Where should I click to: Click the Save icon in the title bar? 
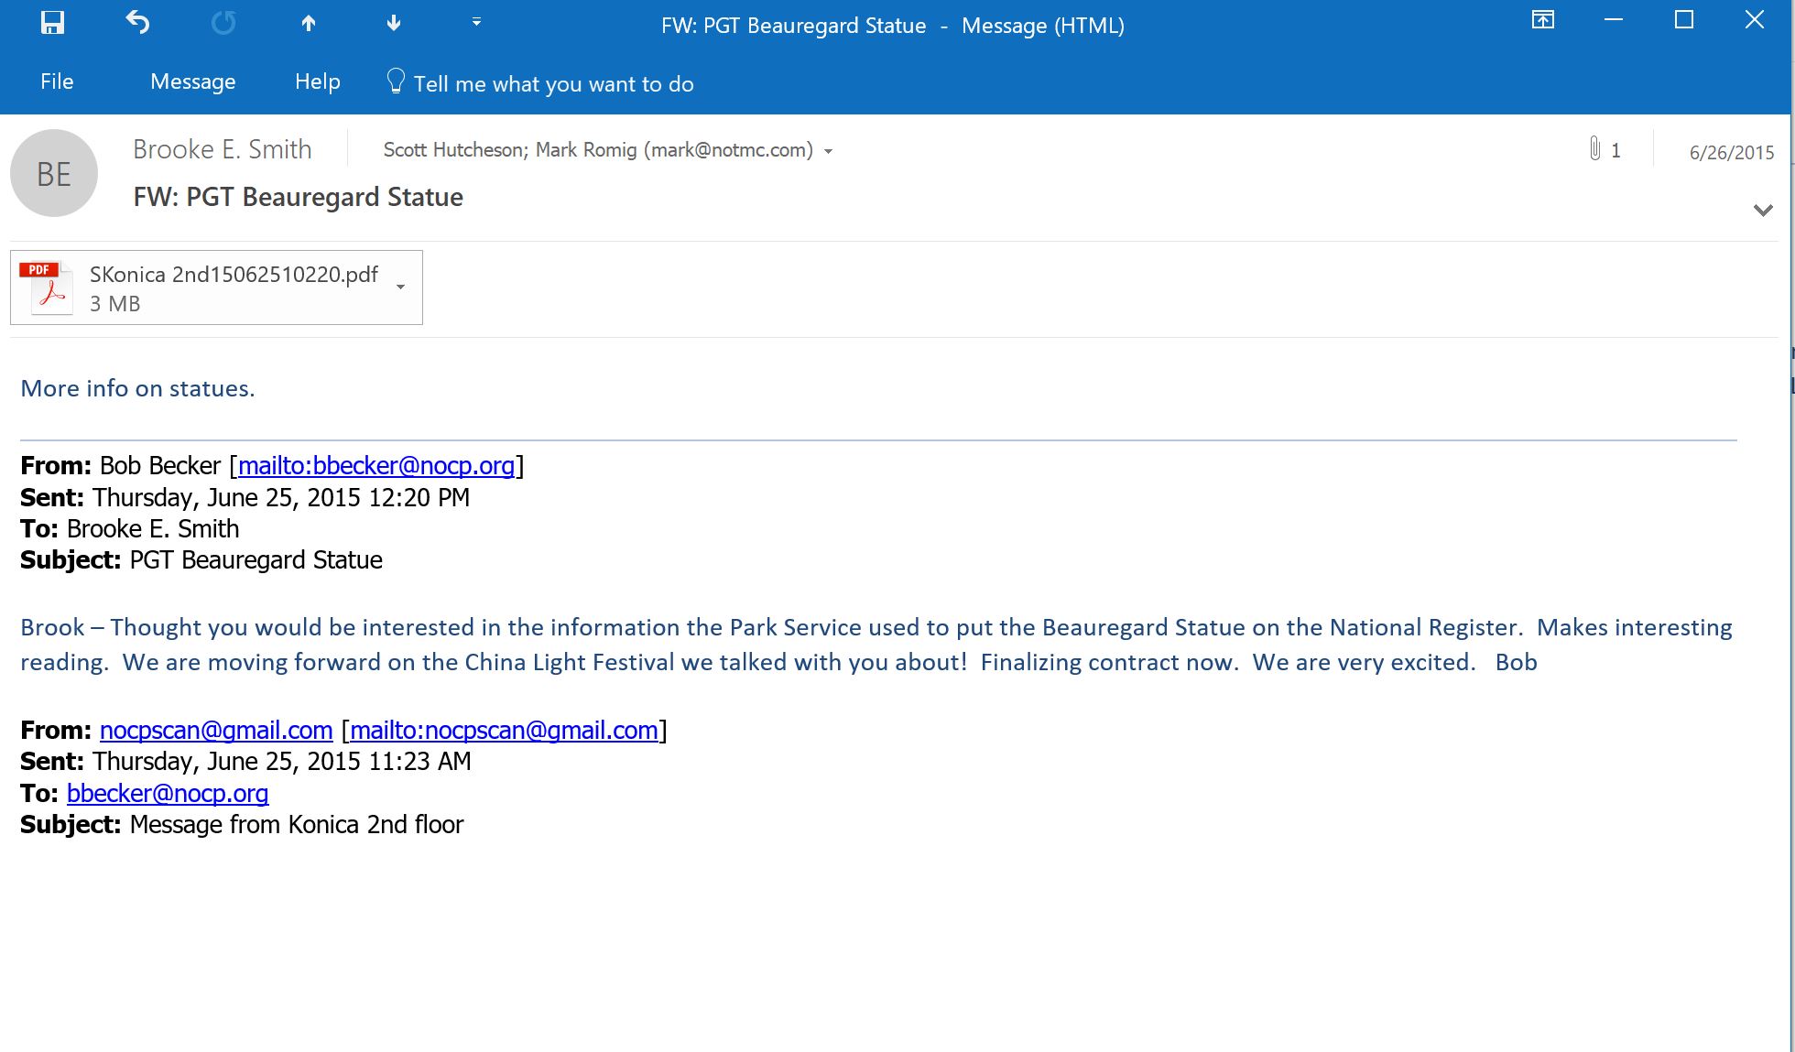53,23
